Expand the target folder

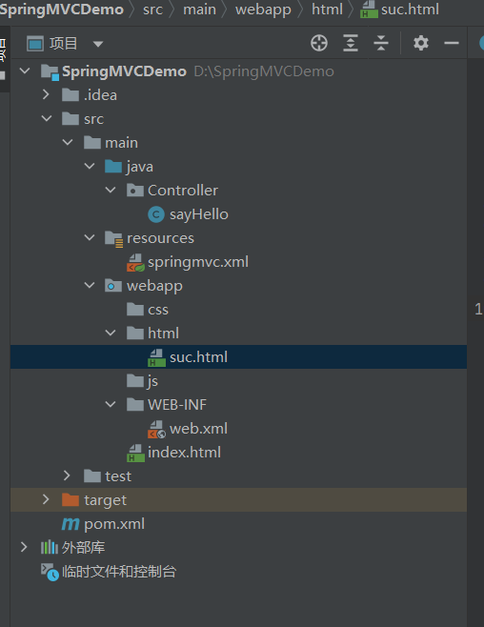coord(46,499)
